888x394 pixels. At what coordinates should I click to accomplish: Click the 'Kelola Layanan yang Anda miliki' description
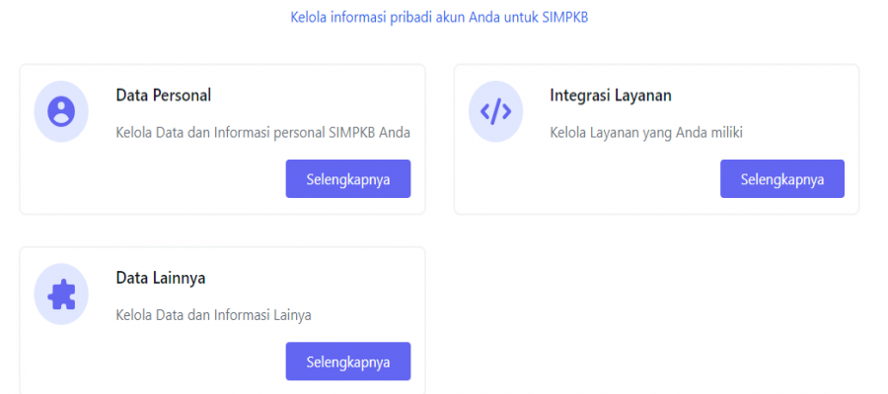(x=646, y=133)
